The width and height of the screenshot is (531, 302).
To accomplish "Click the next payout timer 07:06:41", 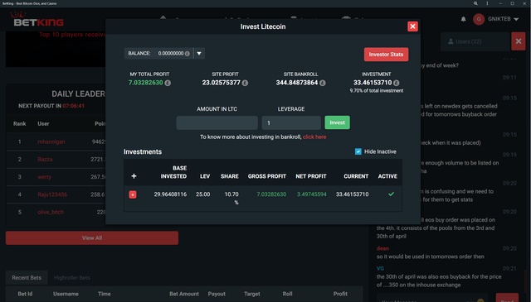I will pyautogui.click(x=74, y=106).
